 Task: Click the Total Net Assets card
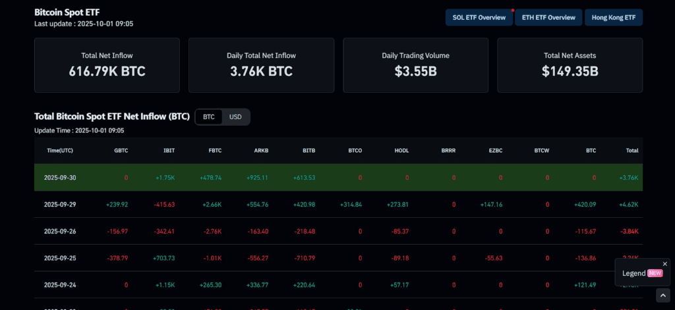pyautogui.click(x=570, y=65)
